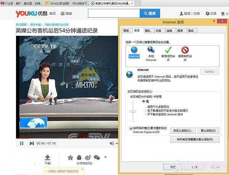Open the 马航失联客机全记录 breadcrumb link
Image resolution: width=229 pixels, height=175 pixels.
[56, 24]
